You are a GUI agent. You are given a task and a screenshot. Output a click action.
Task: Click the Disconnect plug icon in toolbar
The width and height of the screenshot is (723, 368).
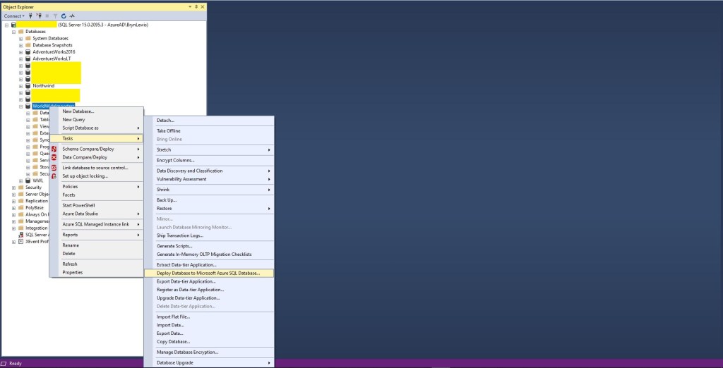pyautogui.click(x=39, y=16)
